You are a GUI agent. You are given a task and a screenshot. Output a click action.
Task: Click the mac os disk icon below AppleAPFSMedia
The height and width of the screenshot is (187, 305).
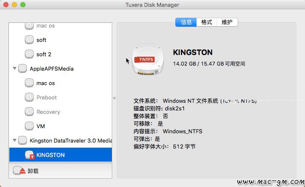click(29, 83)
